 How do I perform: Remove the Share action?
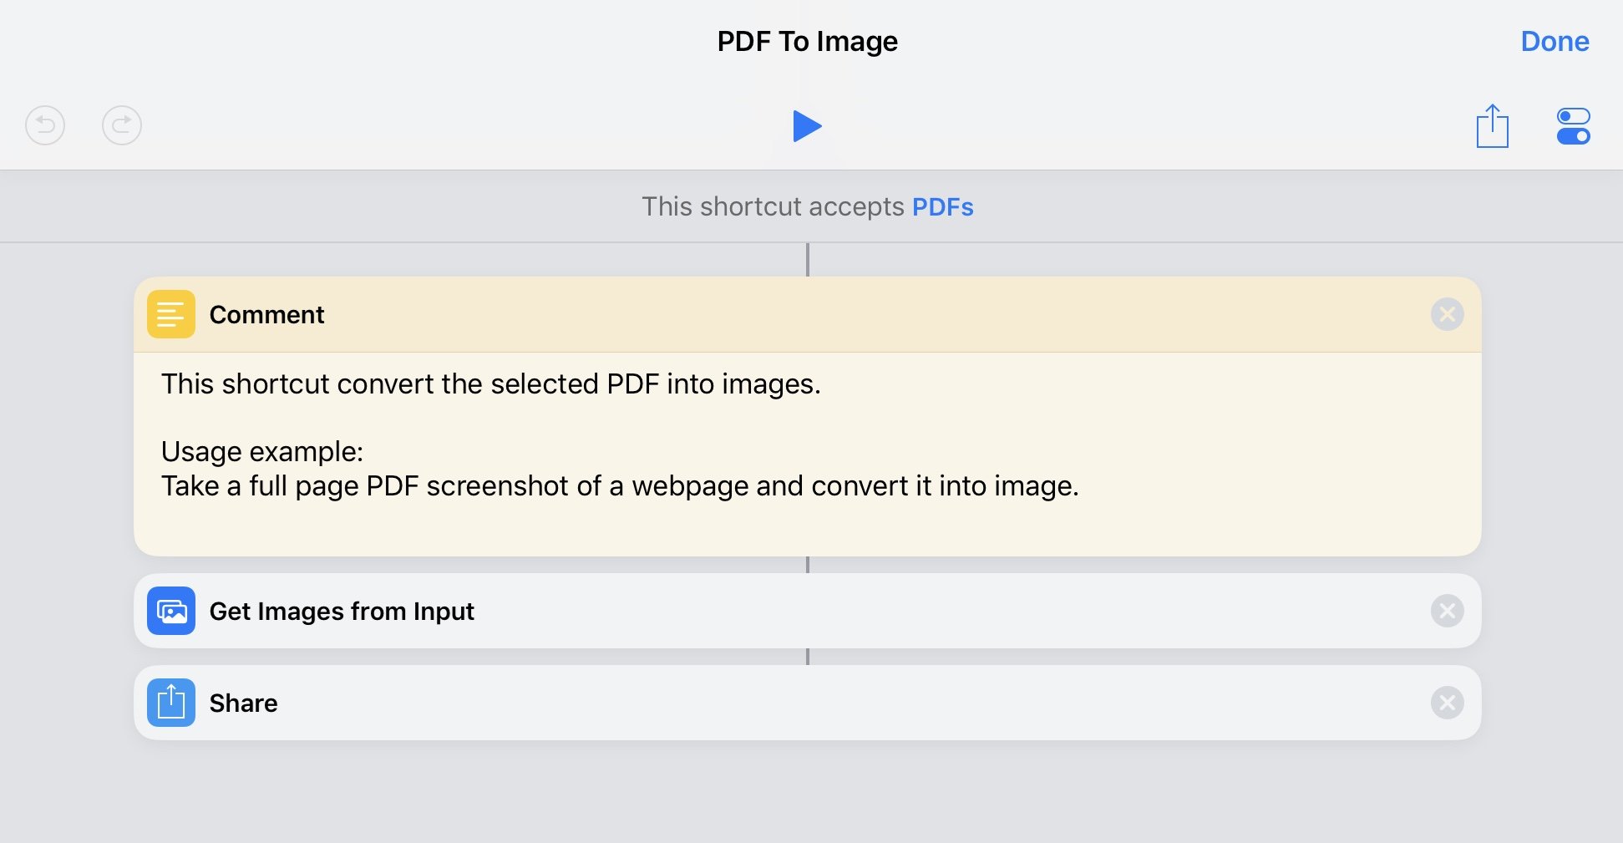(1447, 703)
